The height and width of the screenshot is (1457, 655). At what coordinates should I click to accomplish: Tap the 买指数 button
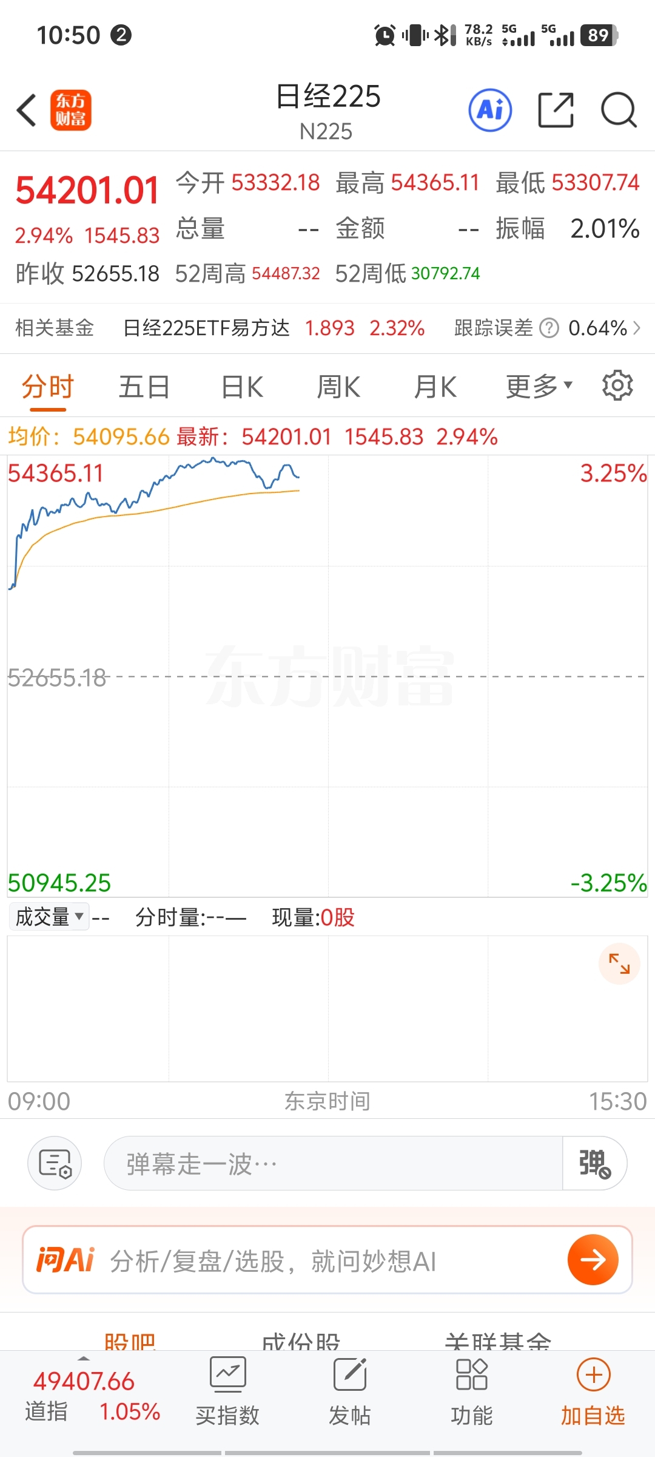coord(227,1390)
